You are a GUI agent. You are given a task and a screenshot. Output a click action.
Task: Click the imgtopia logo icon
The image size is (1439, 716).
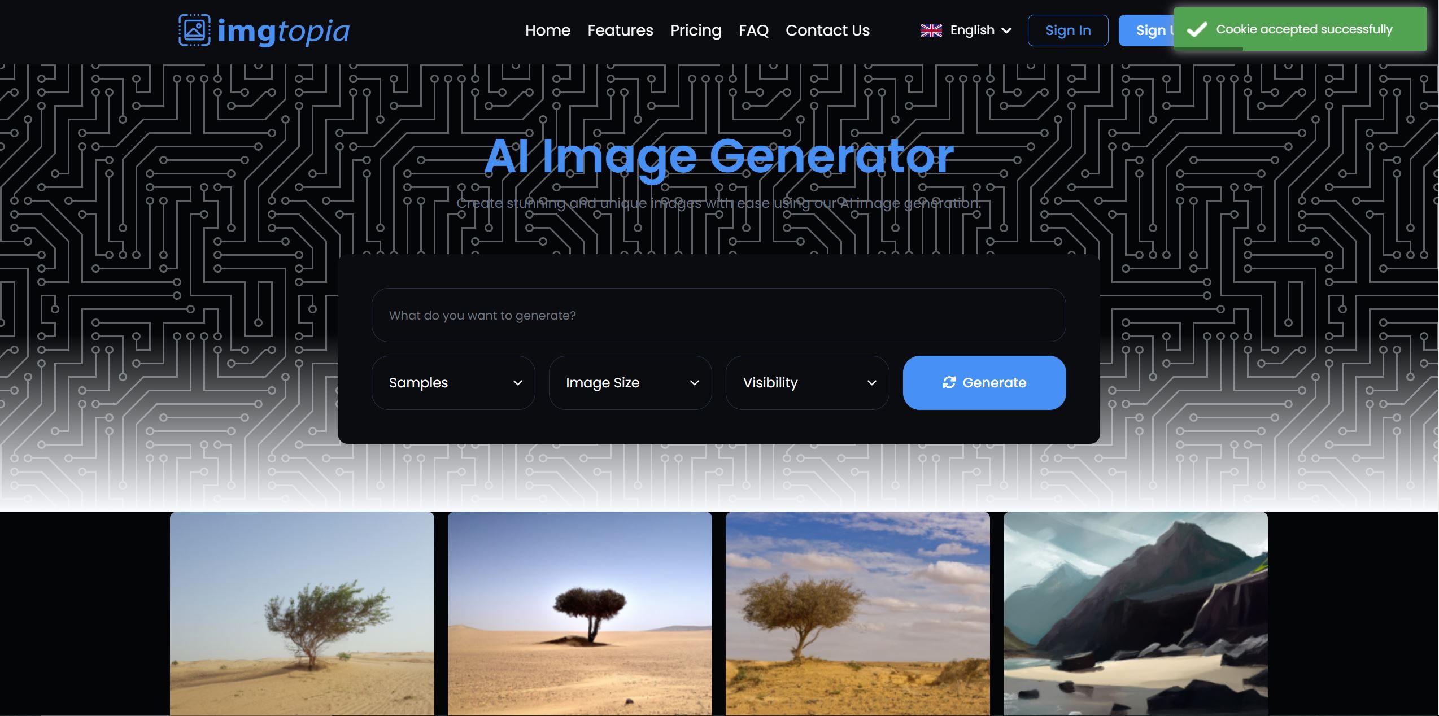(x=194, y=30)
